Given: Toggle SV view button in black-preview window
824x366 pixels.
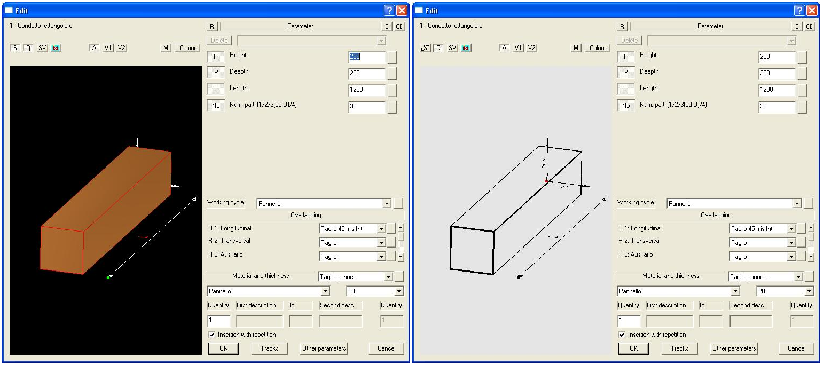Looking at the screenshot, I should [42, 48].
